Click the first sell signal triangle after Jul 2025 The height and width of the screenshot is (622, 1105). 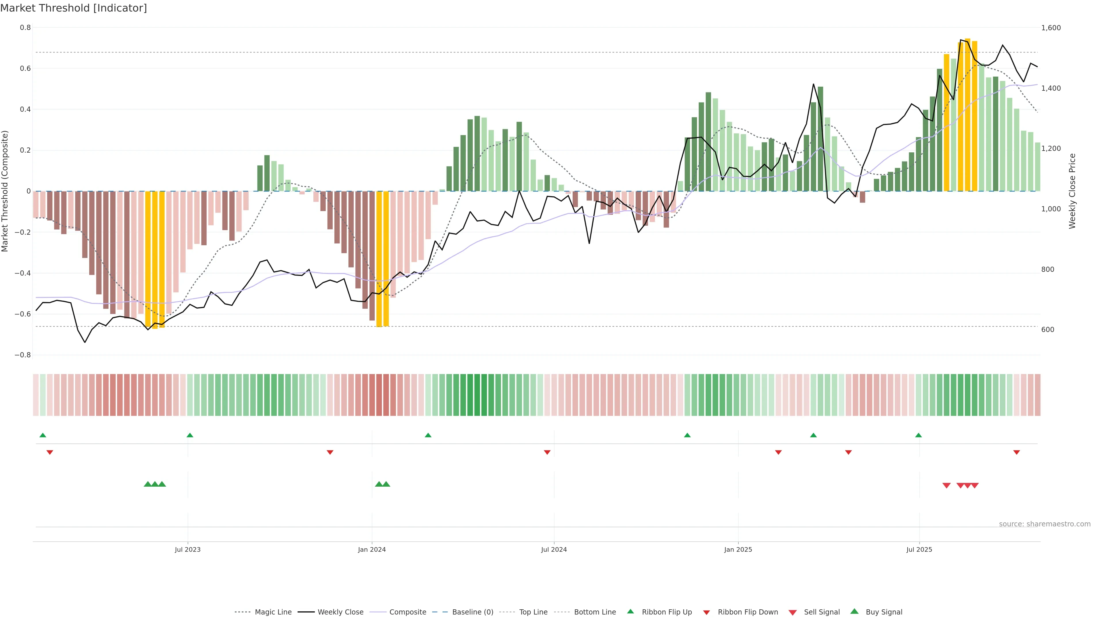pyautogui.click(x=946, y=486)
